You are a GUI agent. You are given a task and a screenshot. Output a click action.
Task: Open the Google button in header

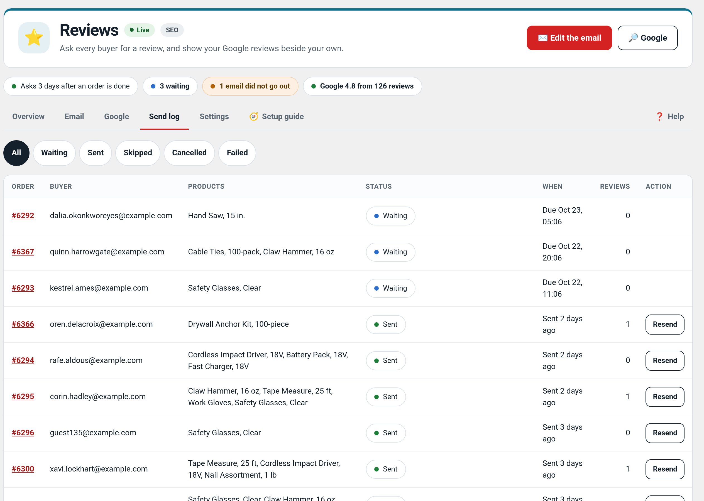[x=647, y=38]
